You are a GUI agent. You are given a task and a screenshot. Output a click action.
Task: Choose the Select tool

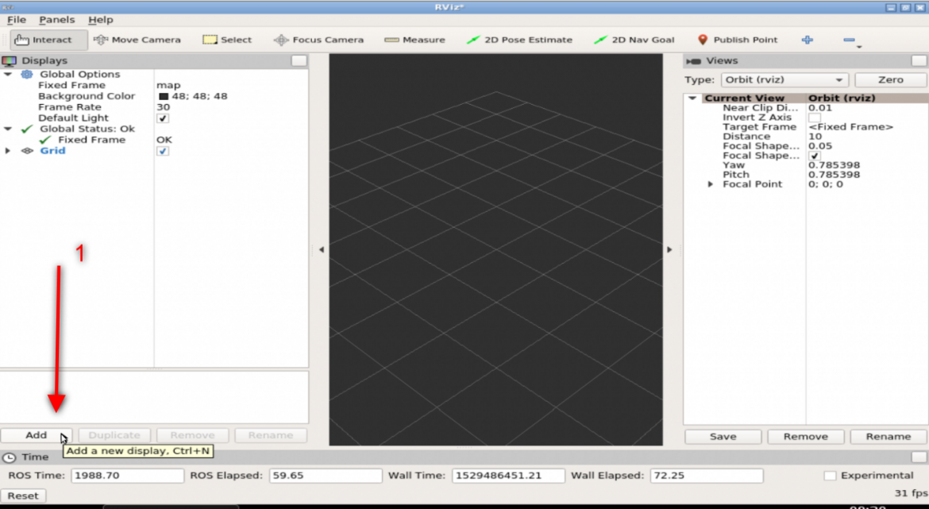pos(227,40)
